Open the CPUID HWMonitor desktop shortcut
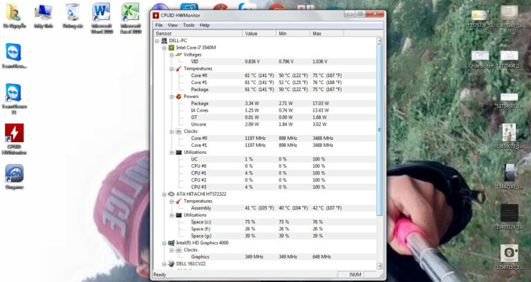 (14, 139)
